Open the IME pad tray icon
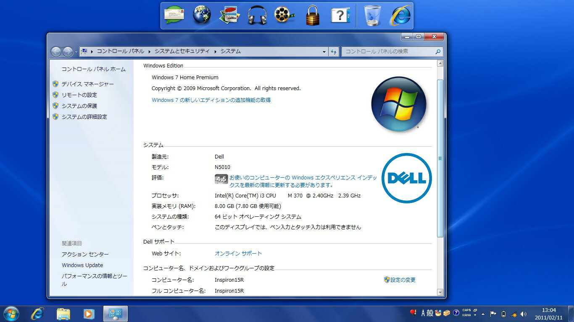574x322 pixels. [438, 313]
